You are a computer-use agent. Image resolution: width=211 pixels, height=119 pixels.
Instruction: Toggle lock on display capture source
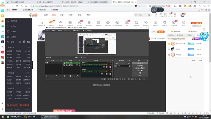coord(80,65)
